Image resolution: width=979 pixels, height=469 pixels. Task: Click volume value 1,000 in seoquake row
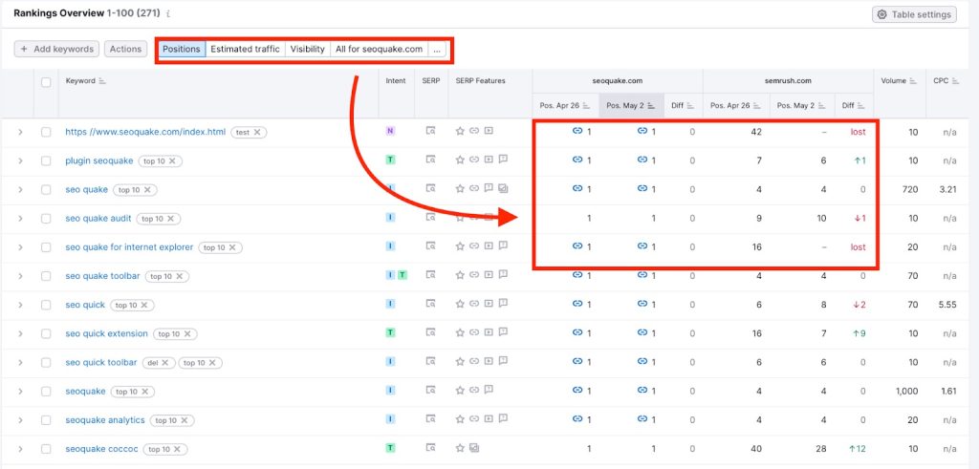[906, 391]
